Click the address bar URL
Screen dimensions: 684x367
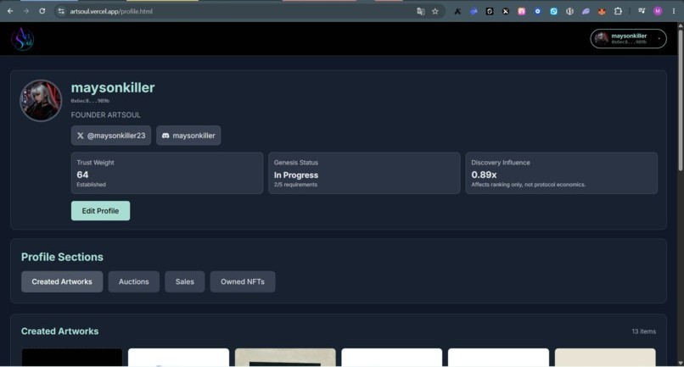tap(111, 11)
